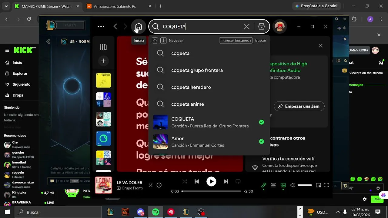Switch to the Amazon Gabinete Pc tab
The image size is (388, 218).
(x=119, y=6)
